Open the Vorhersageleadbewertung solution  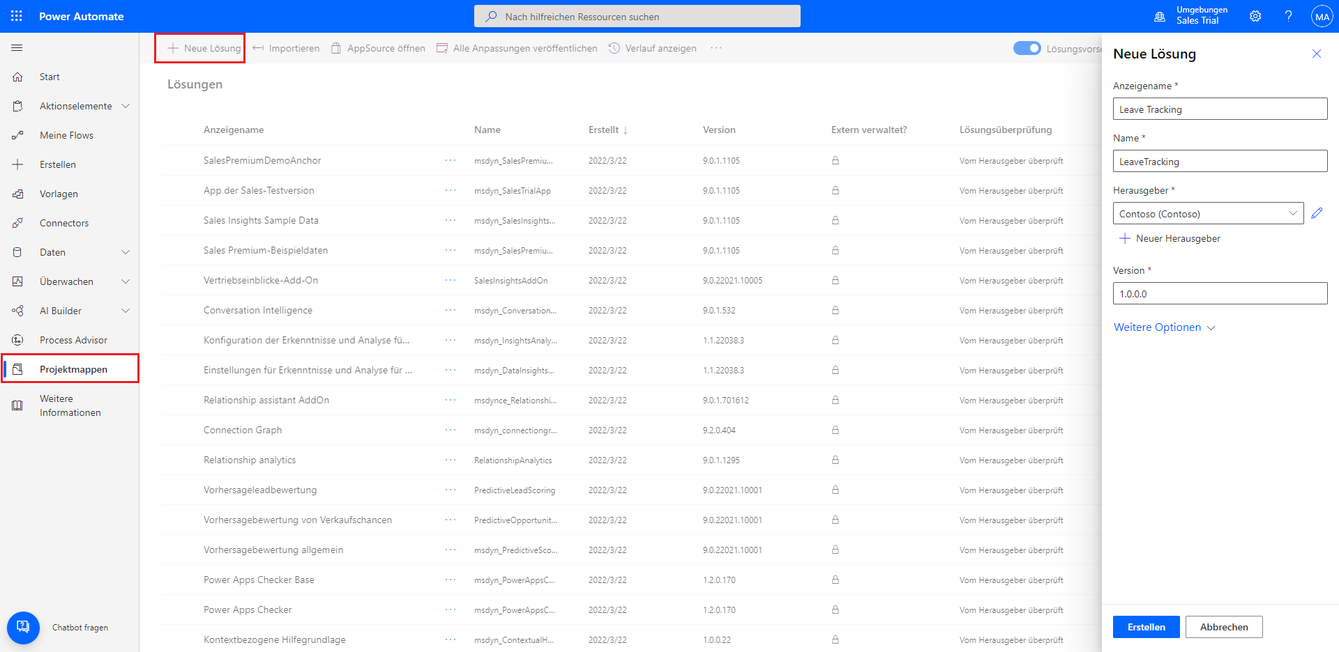click(260, 490)
